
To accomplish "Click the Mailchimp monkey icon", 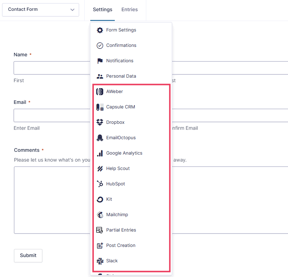I will pos(100,215).
